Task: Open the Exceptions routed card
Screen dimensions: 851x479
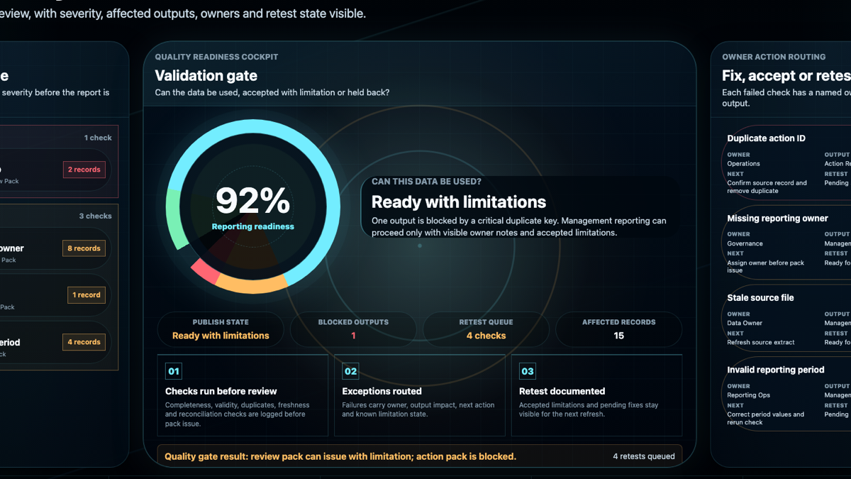Action: tap(420, 395)
